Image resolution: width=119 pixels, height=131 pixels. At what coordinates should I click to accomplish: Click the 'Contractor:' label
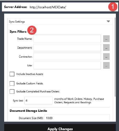click(26, 57)
